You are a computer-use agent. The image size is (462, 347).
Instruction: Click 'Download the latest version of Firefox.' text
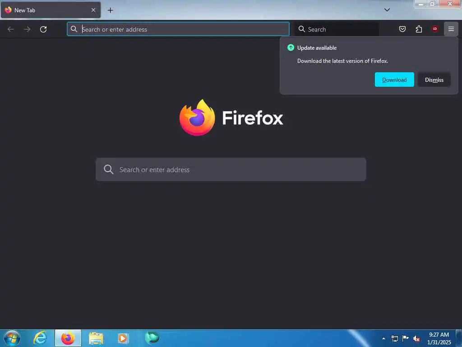(342, 61)
